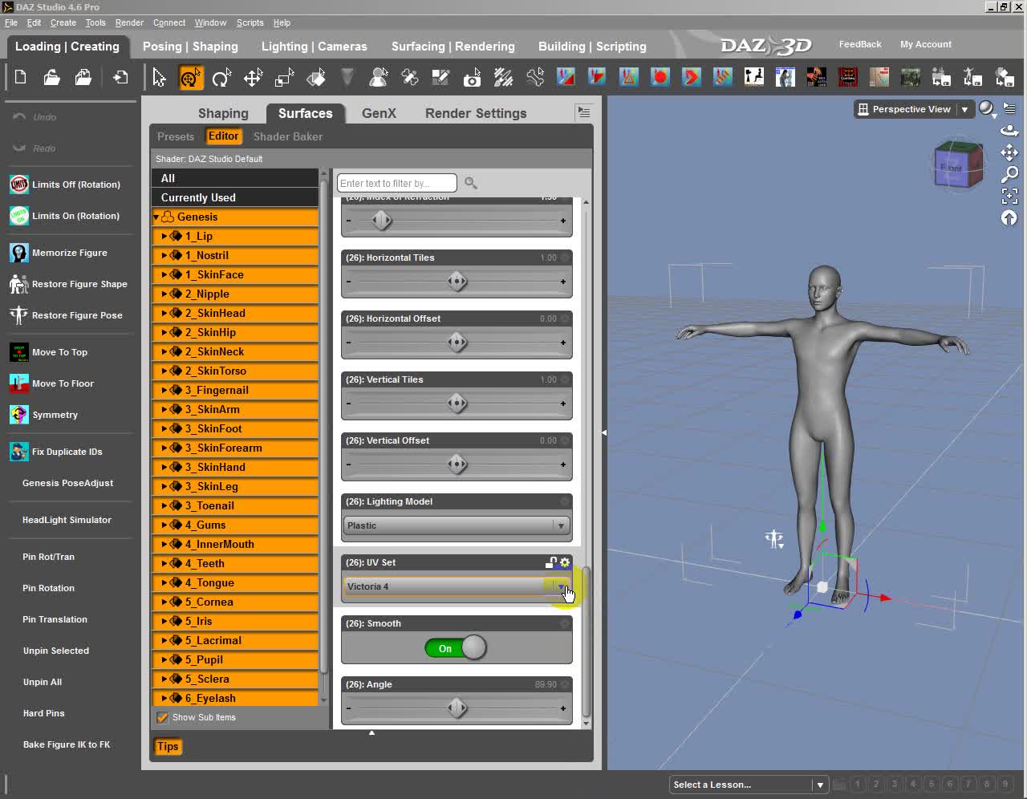The height and width of the screenshot is (799, 1027).
Task: Click the New Scene file icon
Action: tap(21, 78)
